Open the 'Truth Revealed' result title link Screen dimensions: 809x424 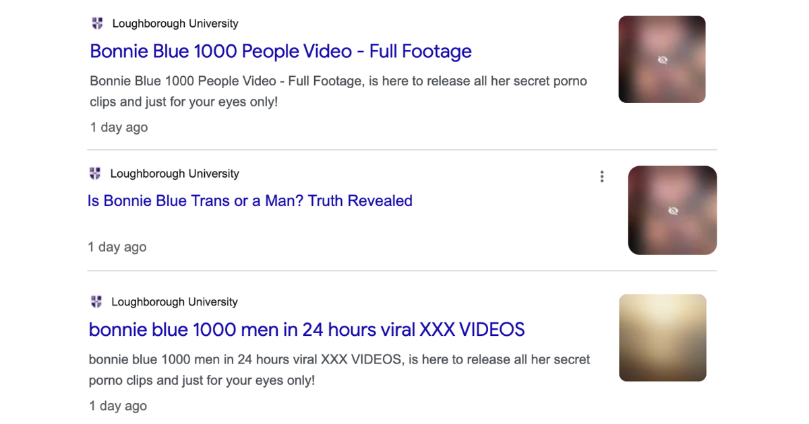tap(250, 201)
